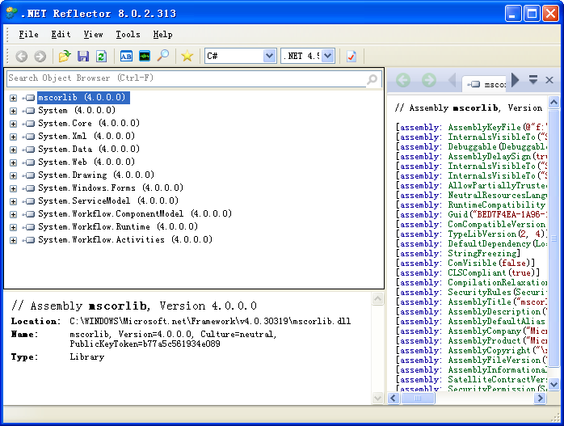
Task: Click the checklist icon at toolbar end
Action: [351, 56]
